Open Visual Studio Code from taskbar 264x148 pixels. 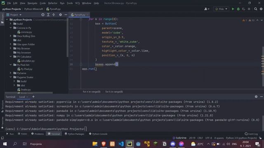121,144
